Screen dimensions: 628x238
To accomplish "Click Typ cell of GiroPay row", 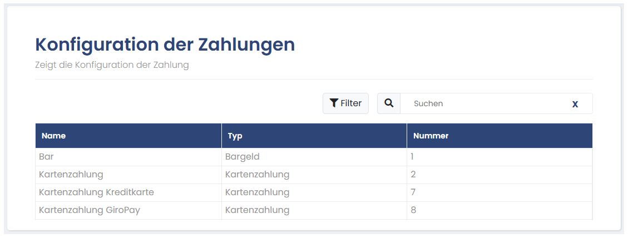I will (257, 210).
